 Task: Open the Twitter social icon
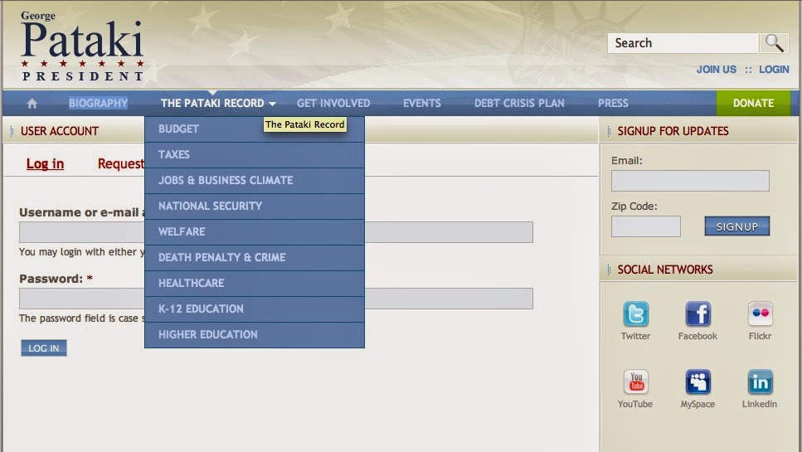tap(636, 313)
